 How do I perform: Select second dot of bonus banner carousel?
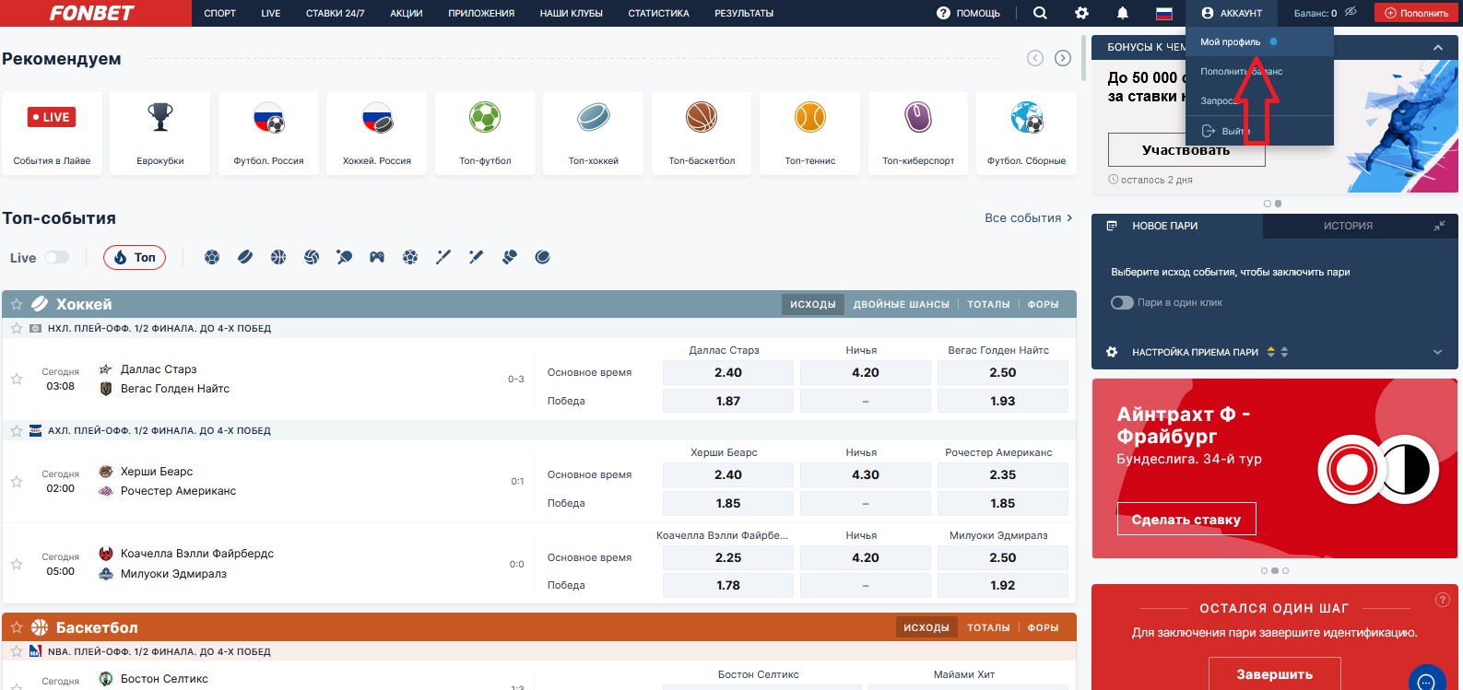(1278, 204)
